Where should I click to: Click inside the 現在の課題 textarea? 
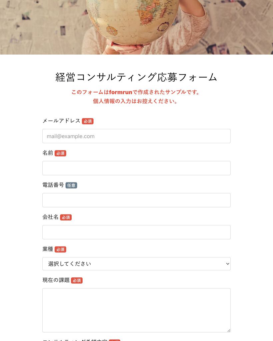(136, 310)
